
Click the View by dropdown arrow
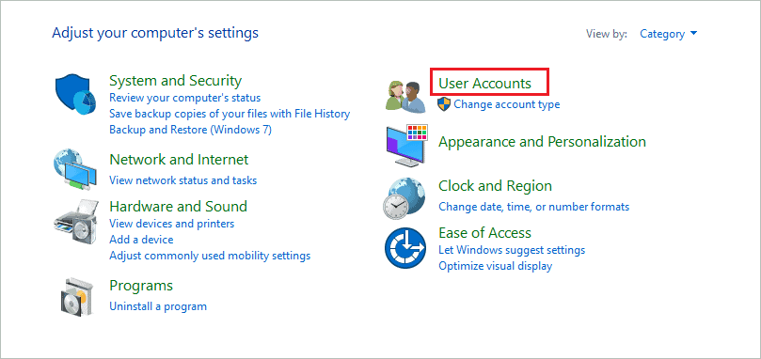[693, 34]
